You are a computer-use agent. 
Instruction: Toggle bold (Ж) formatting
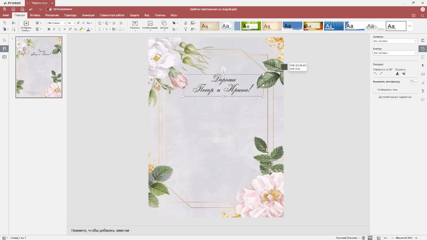[x=49, y=29]
